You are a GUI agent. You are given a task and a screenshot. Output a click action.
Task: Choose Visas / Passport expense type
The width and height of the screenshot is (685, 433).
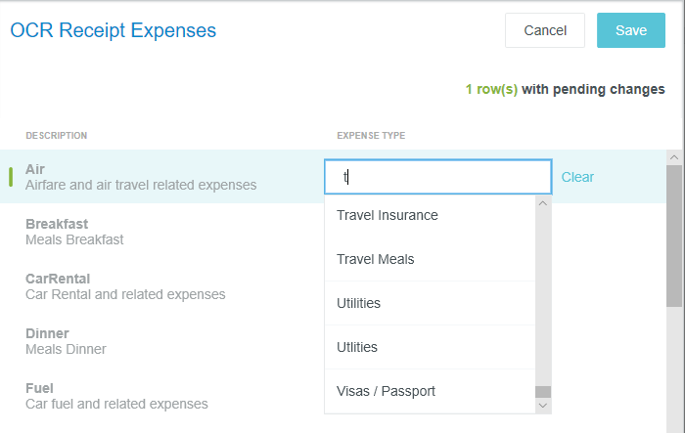386,391
